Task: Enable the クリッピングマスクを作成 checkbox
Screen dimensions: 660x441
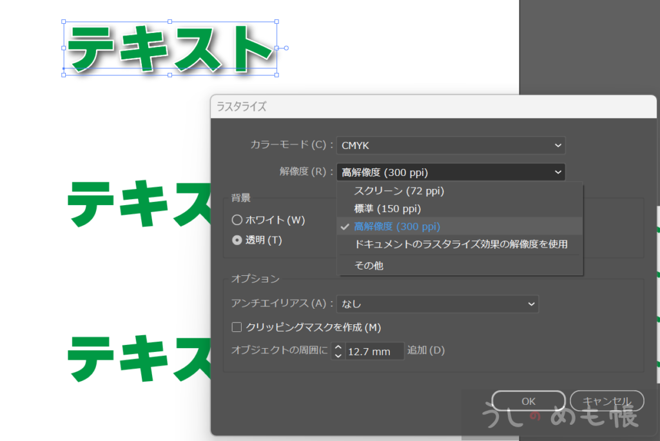Action: coord(237,328)
